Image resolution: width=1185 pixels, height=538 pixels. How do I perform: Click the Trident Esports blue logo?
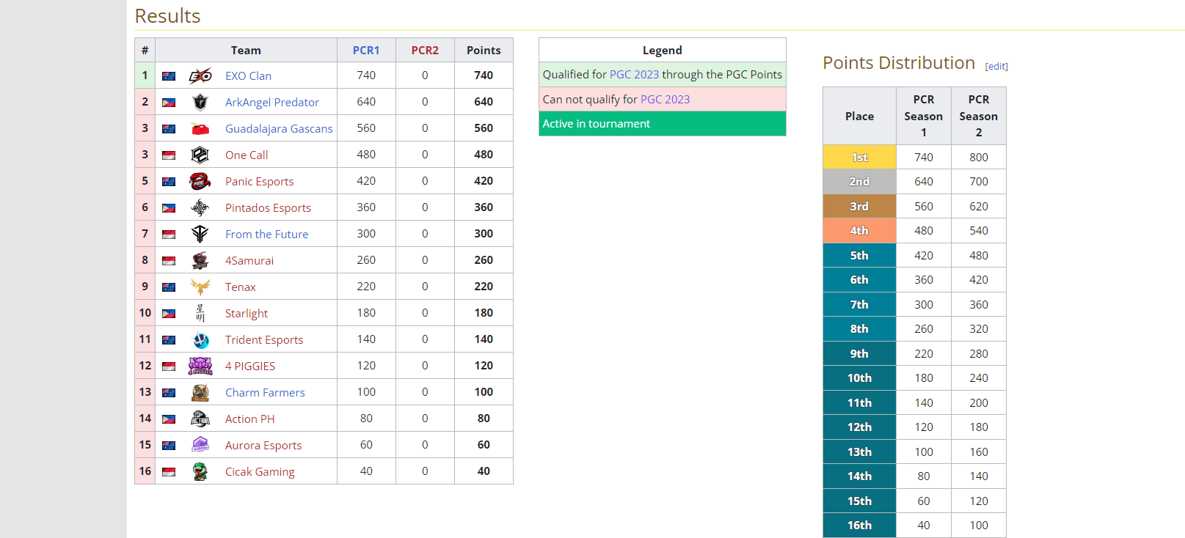[200, 340]
